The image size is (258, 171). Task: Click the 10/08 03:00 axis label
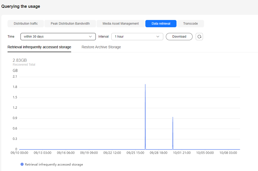[x=228, y=153]
